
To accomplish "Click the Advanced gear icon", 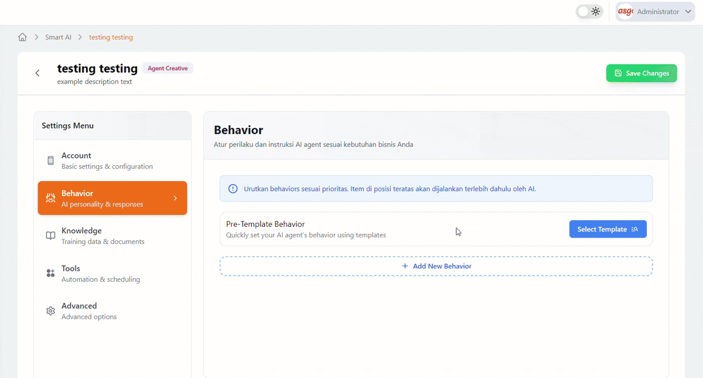I will pos(50,311).
